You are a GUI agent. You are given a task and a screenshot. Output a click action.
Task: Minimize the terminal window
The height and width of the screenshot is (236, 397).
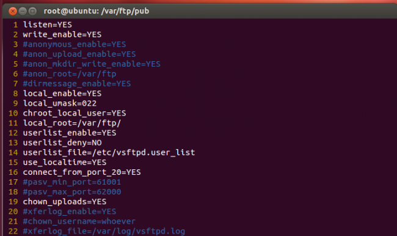[x=23, y=11]
